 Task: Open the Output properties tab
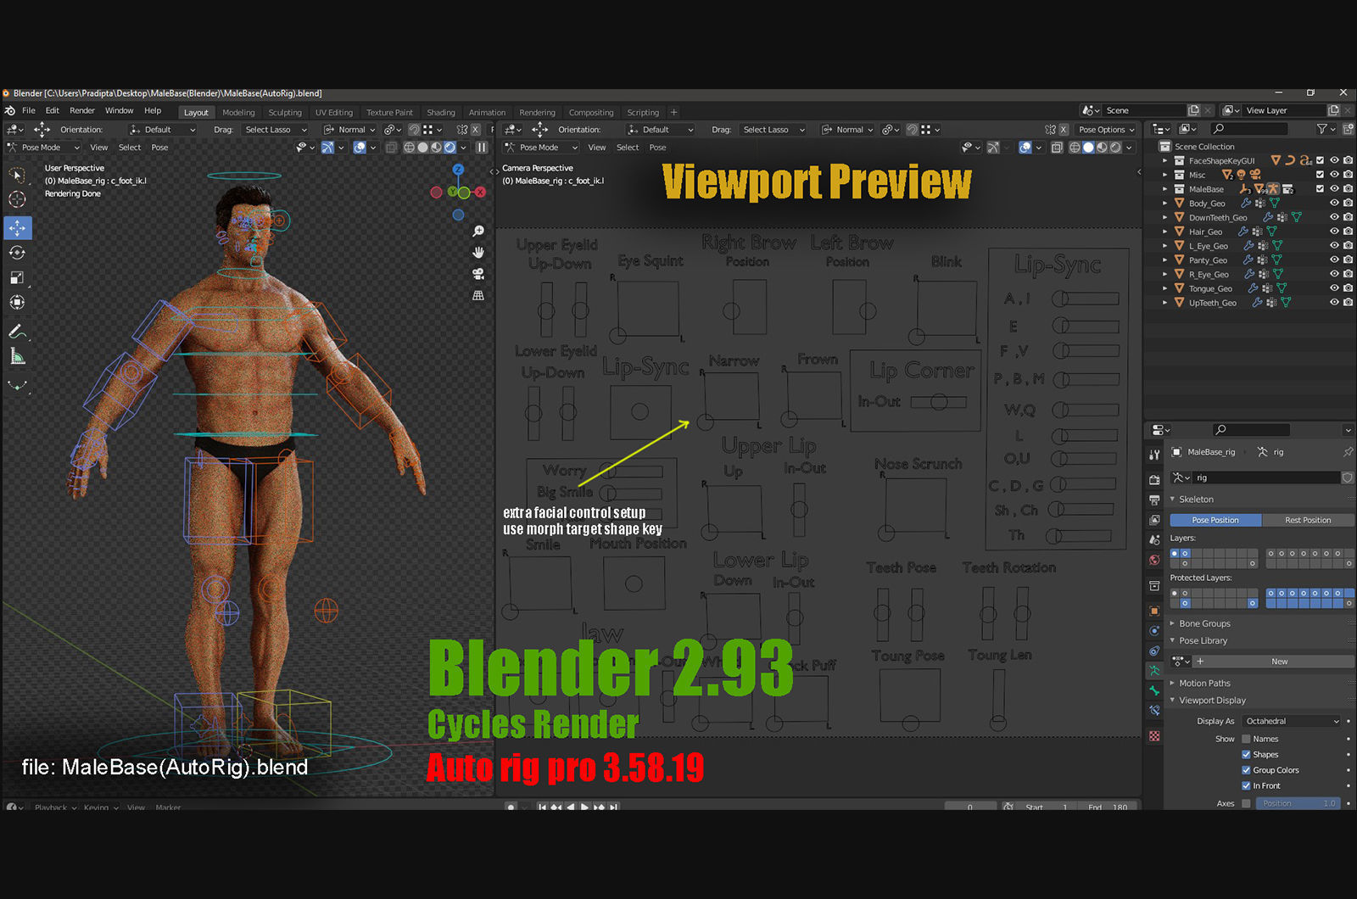(1154, 500)
